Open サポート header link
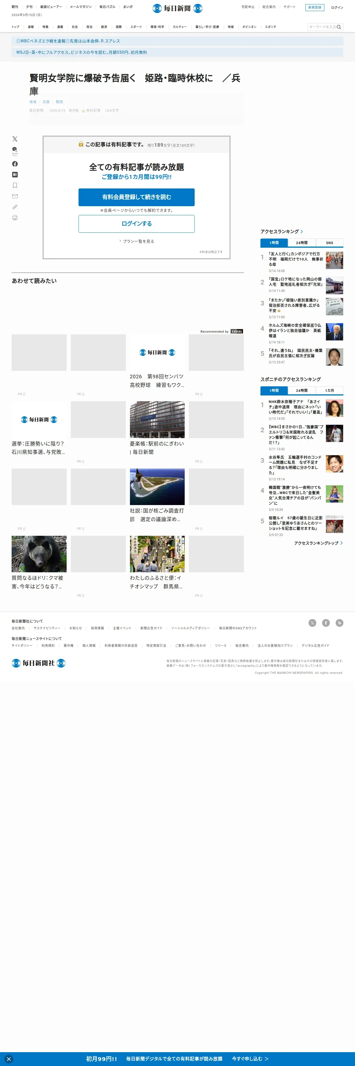The height and width of the screenshot is (1066, 355). click(289, 7)
